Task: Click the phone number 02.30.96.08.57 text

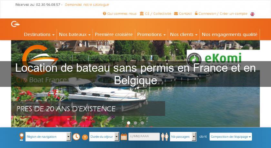Action: (x=48, y=5)
